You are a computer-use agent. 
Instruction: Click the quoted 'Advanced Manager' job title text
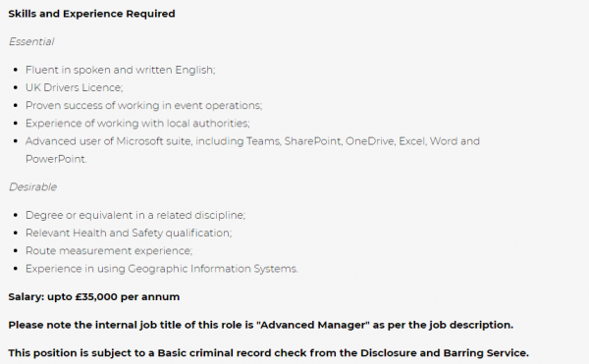pyautogui.click(x=313, y=325)
